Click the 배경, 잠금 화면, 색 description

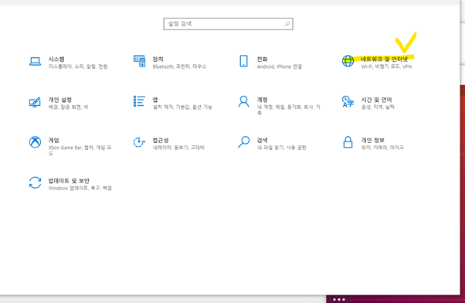68,107
